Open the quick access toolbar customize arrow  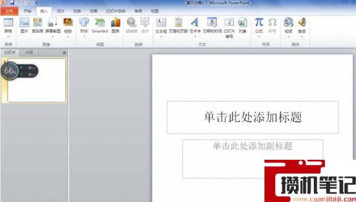coord(36,3)
